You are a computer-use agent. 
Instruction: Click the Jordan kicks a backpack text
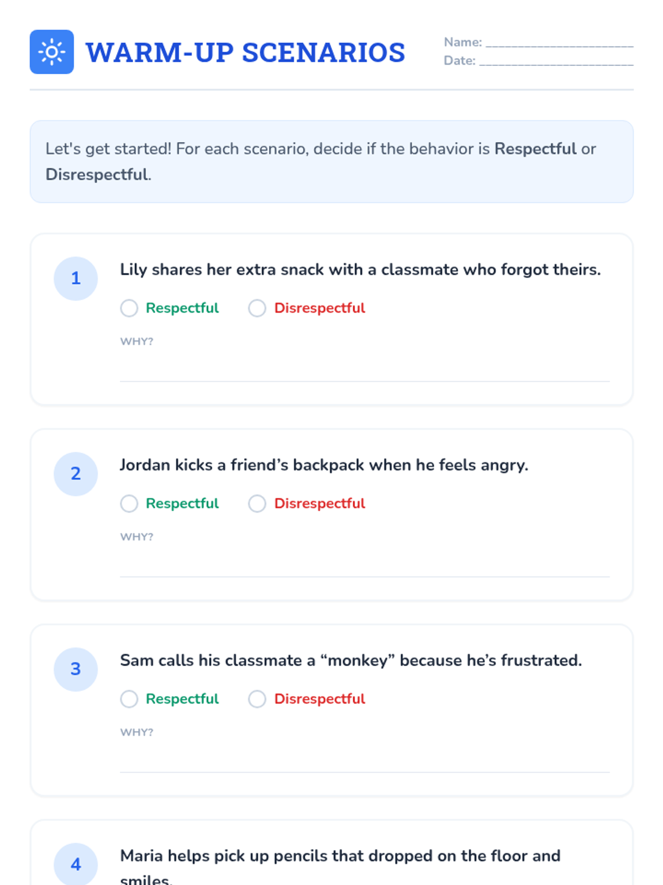(x=324, y=465)
